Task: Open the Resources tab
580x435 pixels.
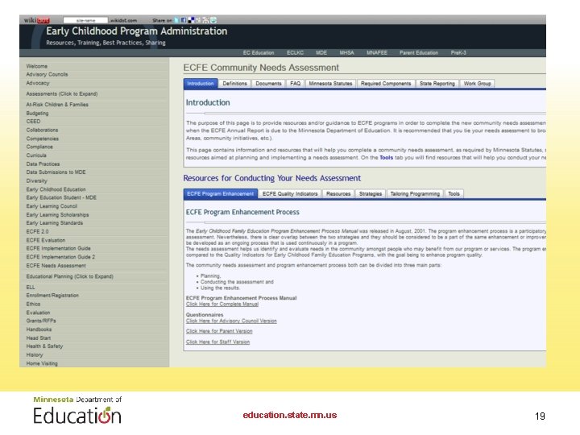Action: tap(338, 194)
